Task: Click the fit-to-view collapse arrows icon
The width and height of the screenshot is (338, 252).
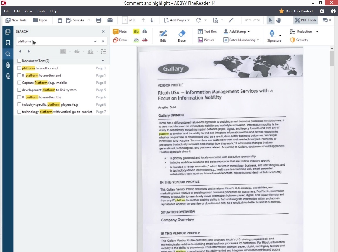Action: (231, 20)
